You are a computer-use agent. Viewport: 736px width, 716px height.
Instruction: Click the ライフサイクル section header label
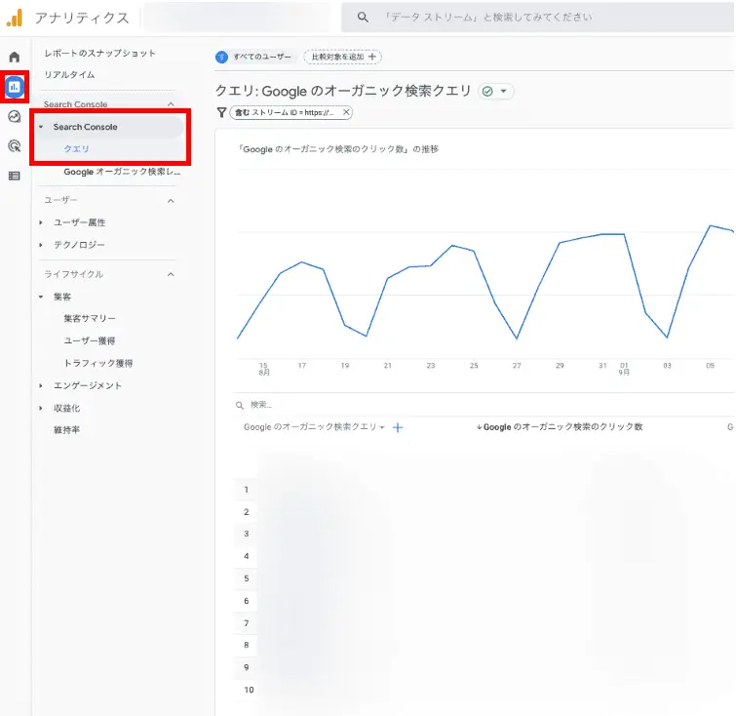[x=74, y=274]
